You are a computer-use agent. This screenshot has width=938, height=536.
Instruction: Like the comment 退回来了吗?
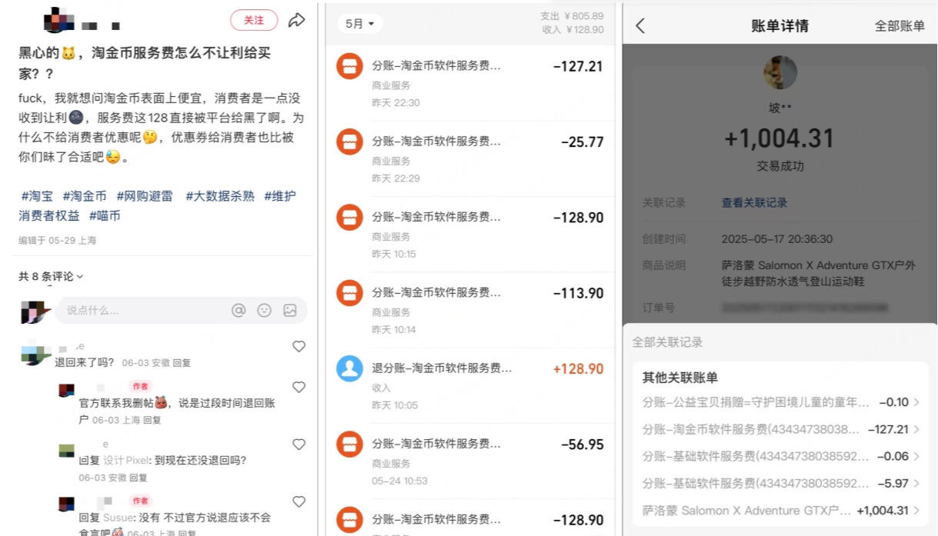coord(299,347)
